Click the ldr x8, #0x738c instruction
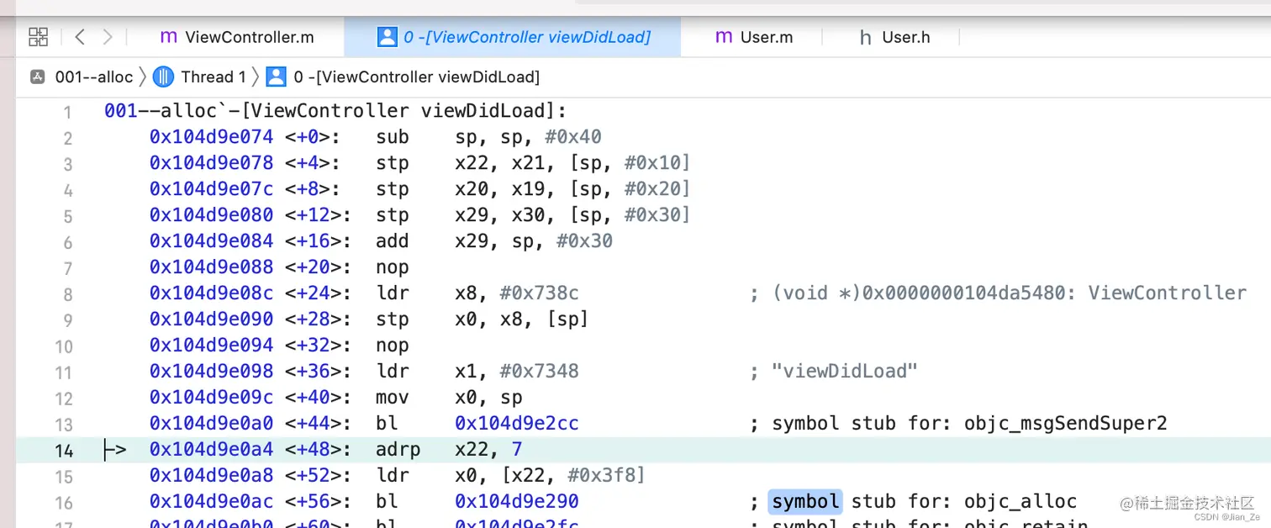 click(x=477, y=293)
